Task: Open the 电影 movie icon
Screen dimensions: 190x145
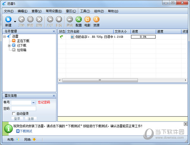Action: [x=87, y=19]
